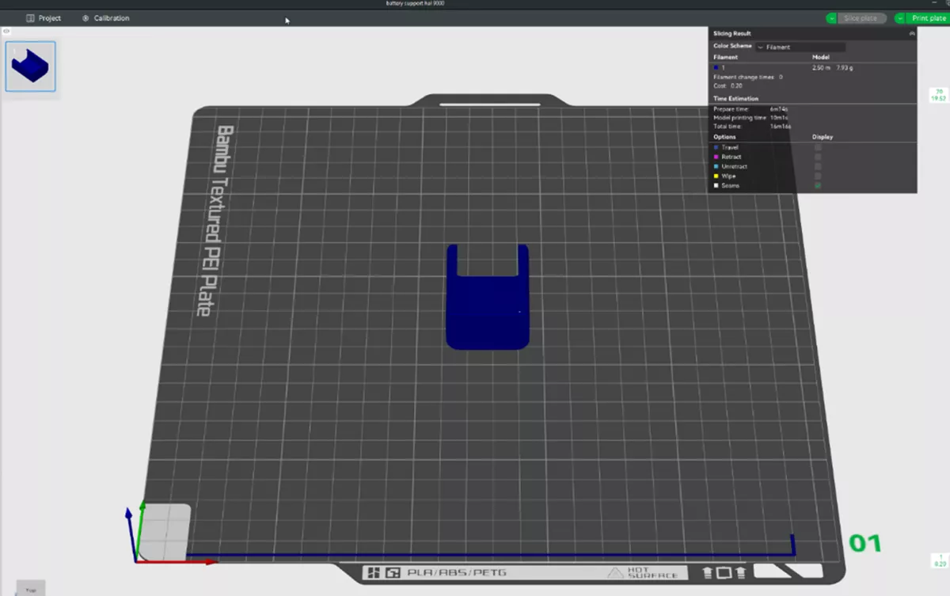Image resolution: width=950 pixels, height=596 pixels.
Task: Click the top-view cube at the bottom left
Action: pyautogui.click(x=31, y=589)
